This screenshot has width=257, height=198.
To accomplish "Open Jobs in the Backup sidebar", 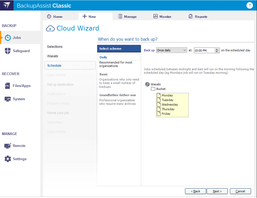I will pos(16,38).
